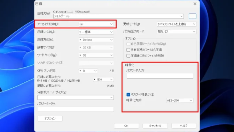Open the 暗号化方式 AES-256 dropdown

point(180,101)
